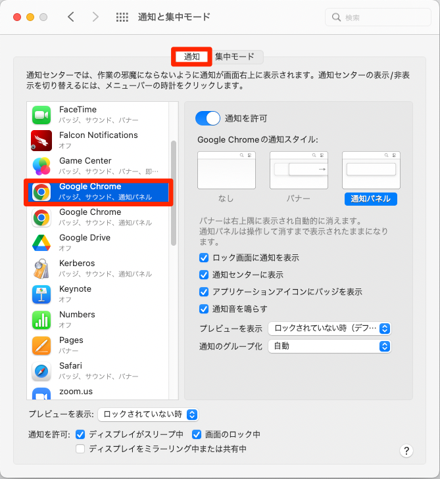Enable ディスプレイをミラーリング中または共有中 checkbox

pos(80,449)
